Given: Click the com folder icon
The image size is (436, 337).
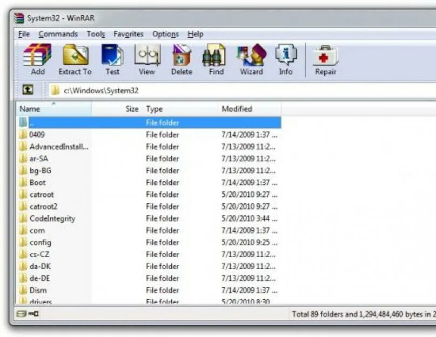Looking at the screenshot, I should 23,230.
